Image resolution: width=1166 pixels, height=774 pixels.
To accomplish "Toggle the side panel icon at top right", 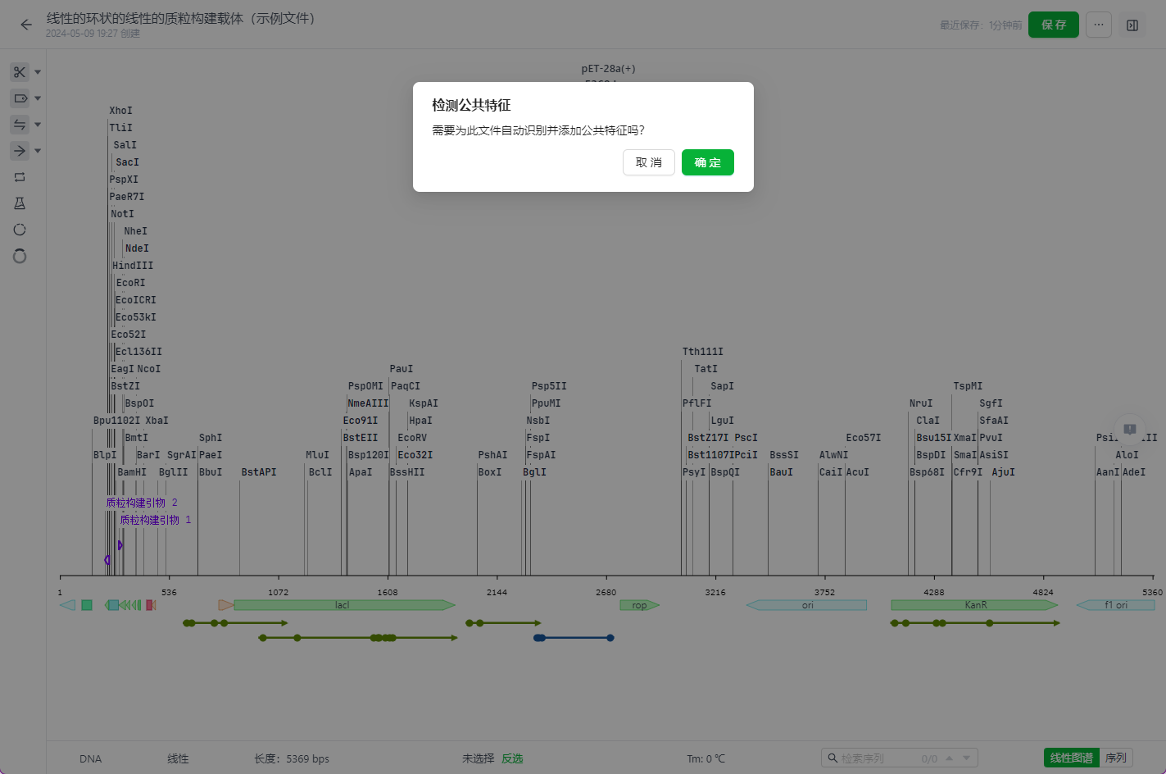I will pyautogui.click(x=1132, y=25).
